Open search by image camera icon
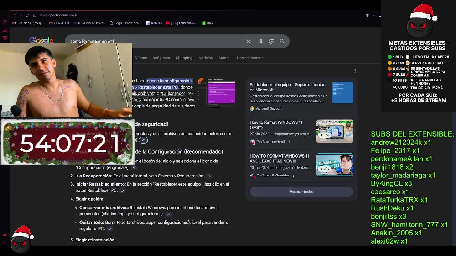456x256 pixels. [271, 41]
